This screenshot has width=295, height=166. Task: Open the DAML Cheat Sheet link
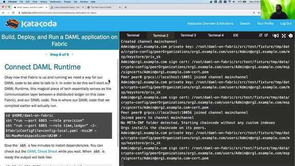42,151
